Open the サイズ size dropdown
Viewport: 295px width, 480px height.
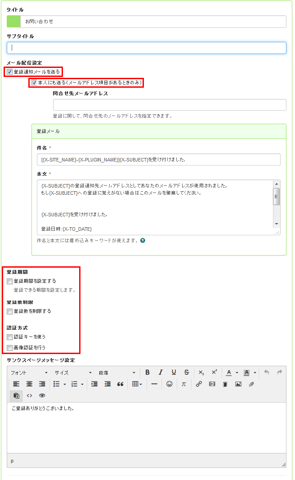pos(73,372)
